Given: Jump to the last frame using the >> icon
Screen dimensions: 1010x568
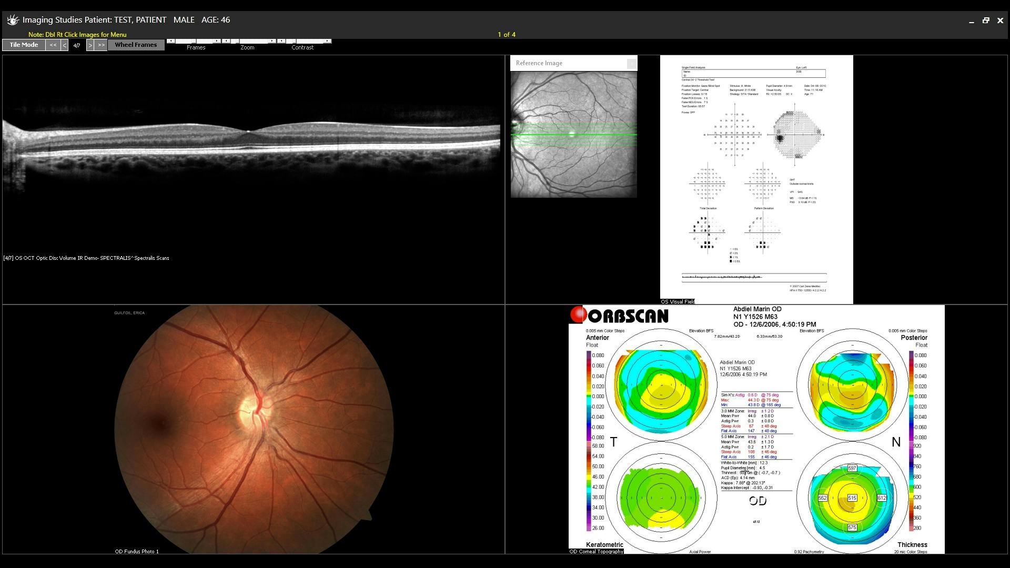Looking at the screenshot, I should coord(100,45).
